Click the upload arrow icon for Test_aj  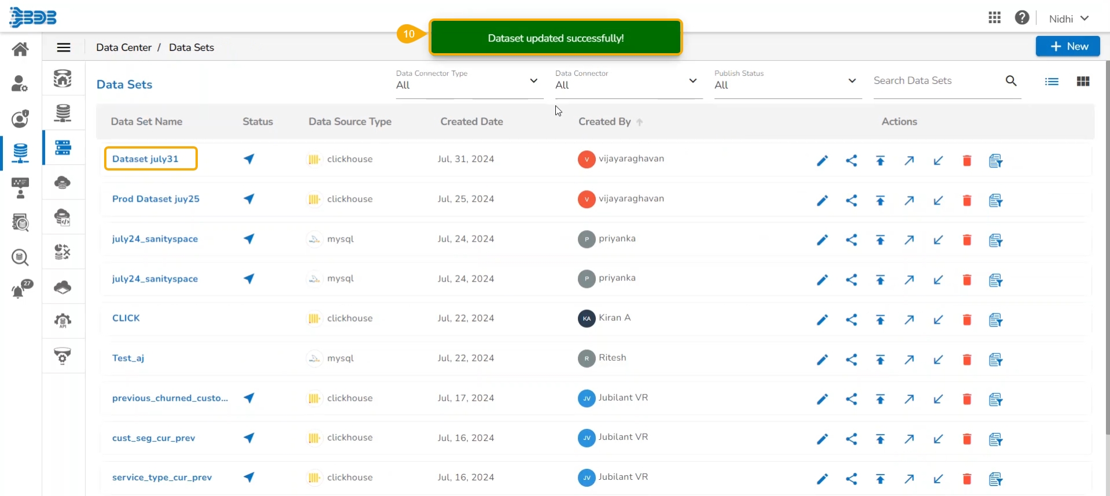point(880,360)
